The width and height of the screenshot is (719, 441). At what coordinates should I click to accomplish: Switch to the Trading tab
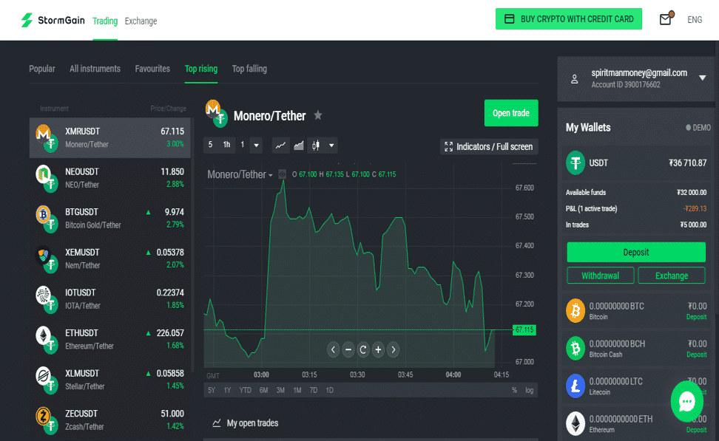click(x=105, y=21)
